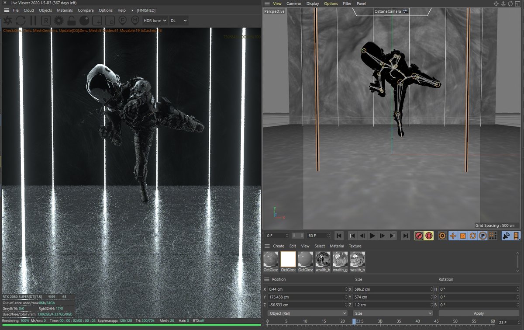Open the HDR tone dropdown
524x330 pixels.
point(155,21)
